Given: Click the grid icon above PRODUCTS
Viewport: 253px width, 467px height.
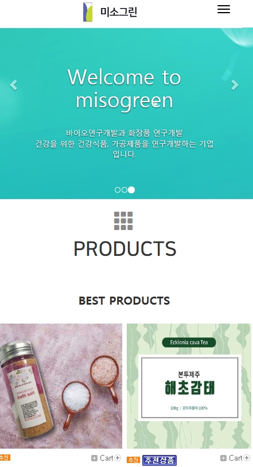Looking at the screenshot, I should point(123,221).
